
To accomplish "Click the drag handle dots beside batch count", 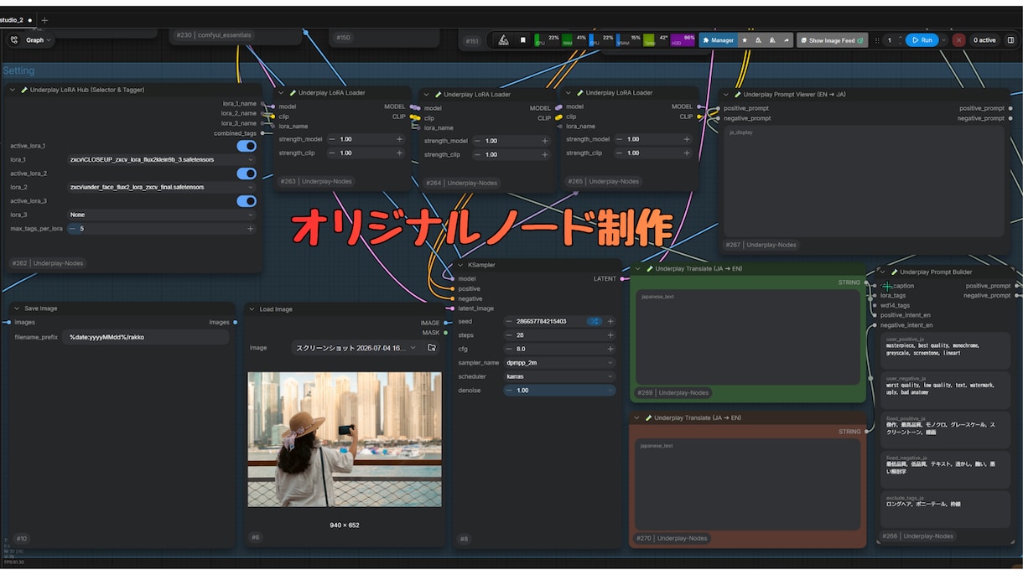I will (x=877, y=40).
